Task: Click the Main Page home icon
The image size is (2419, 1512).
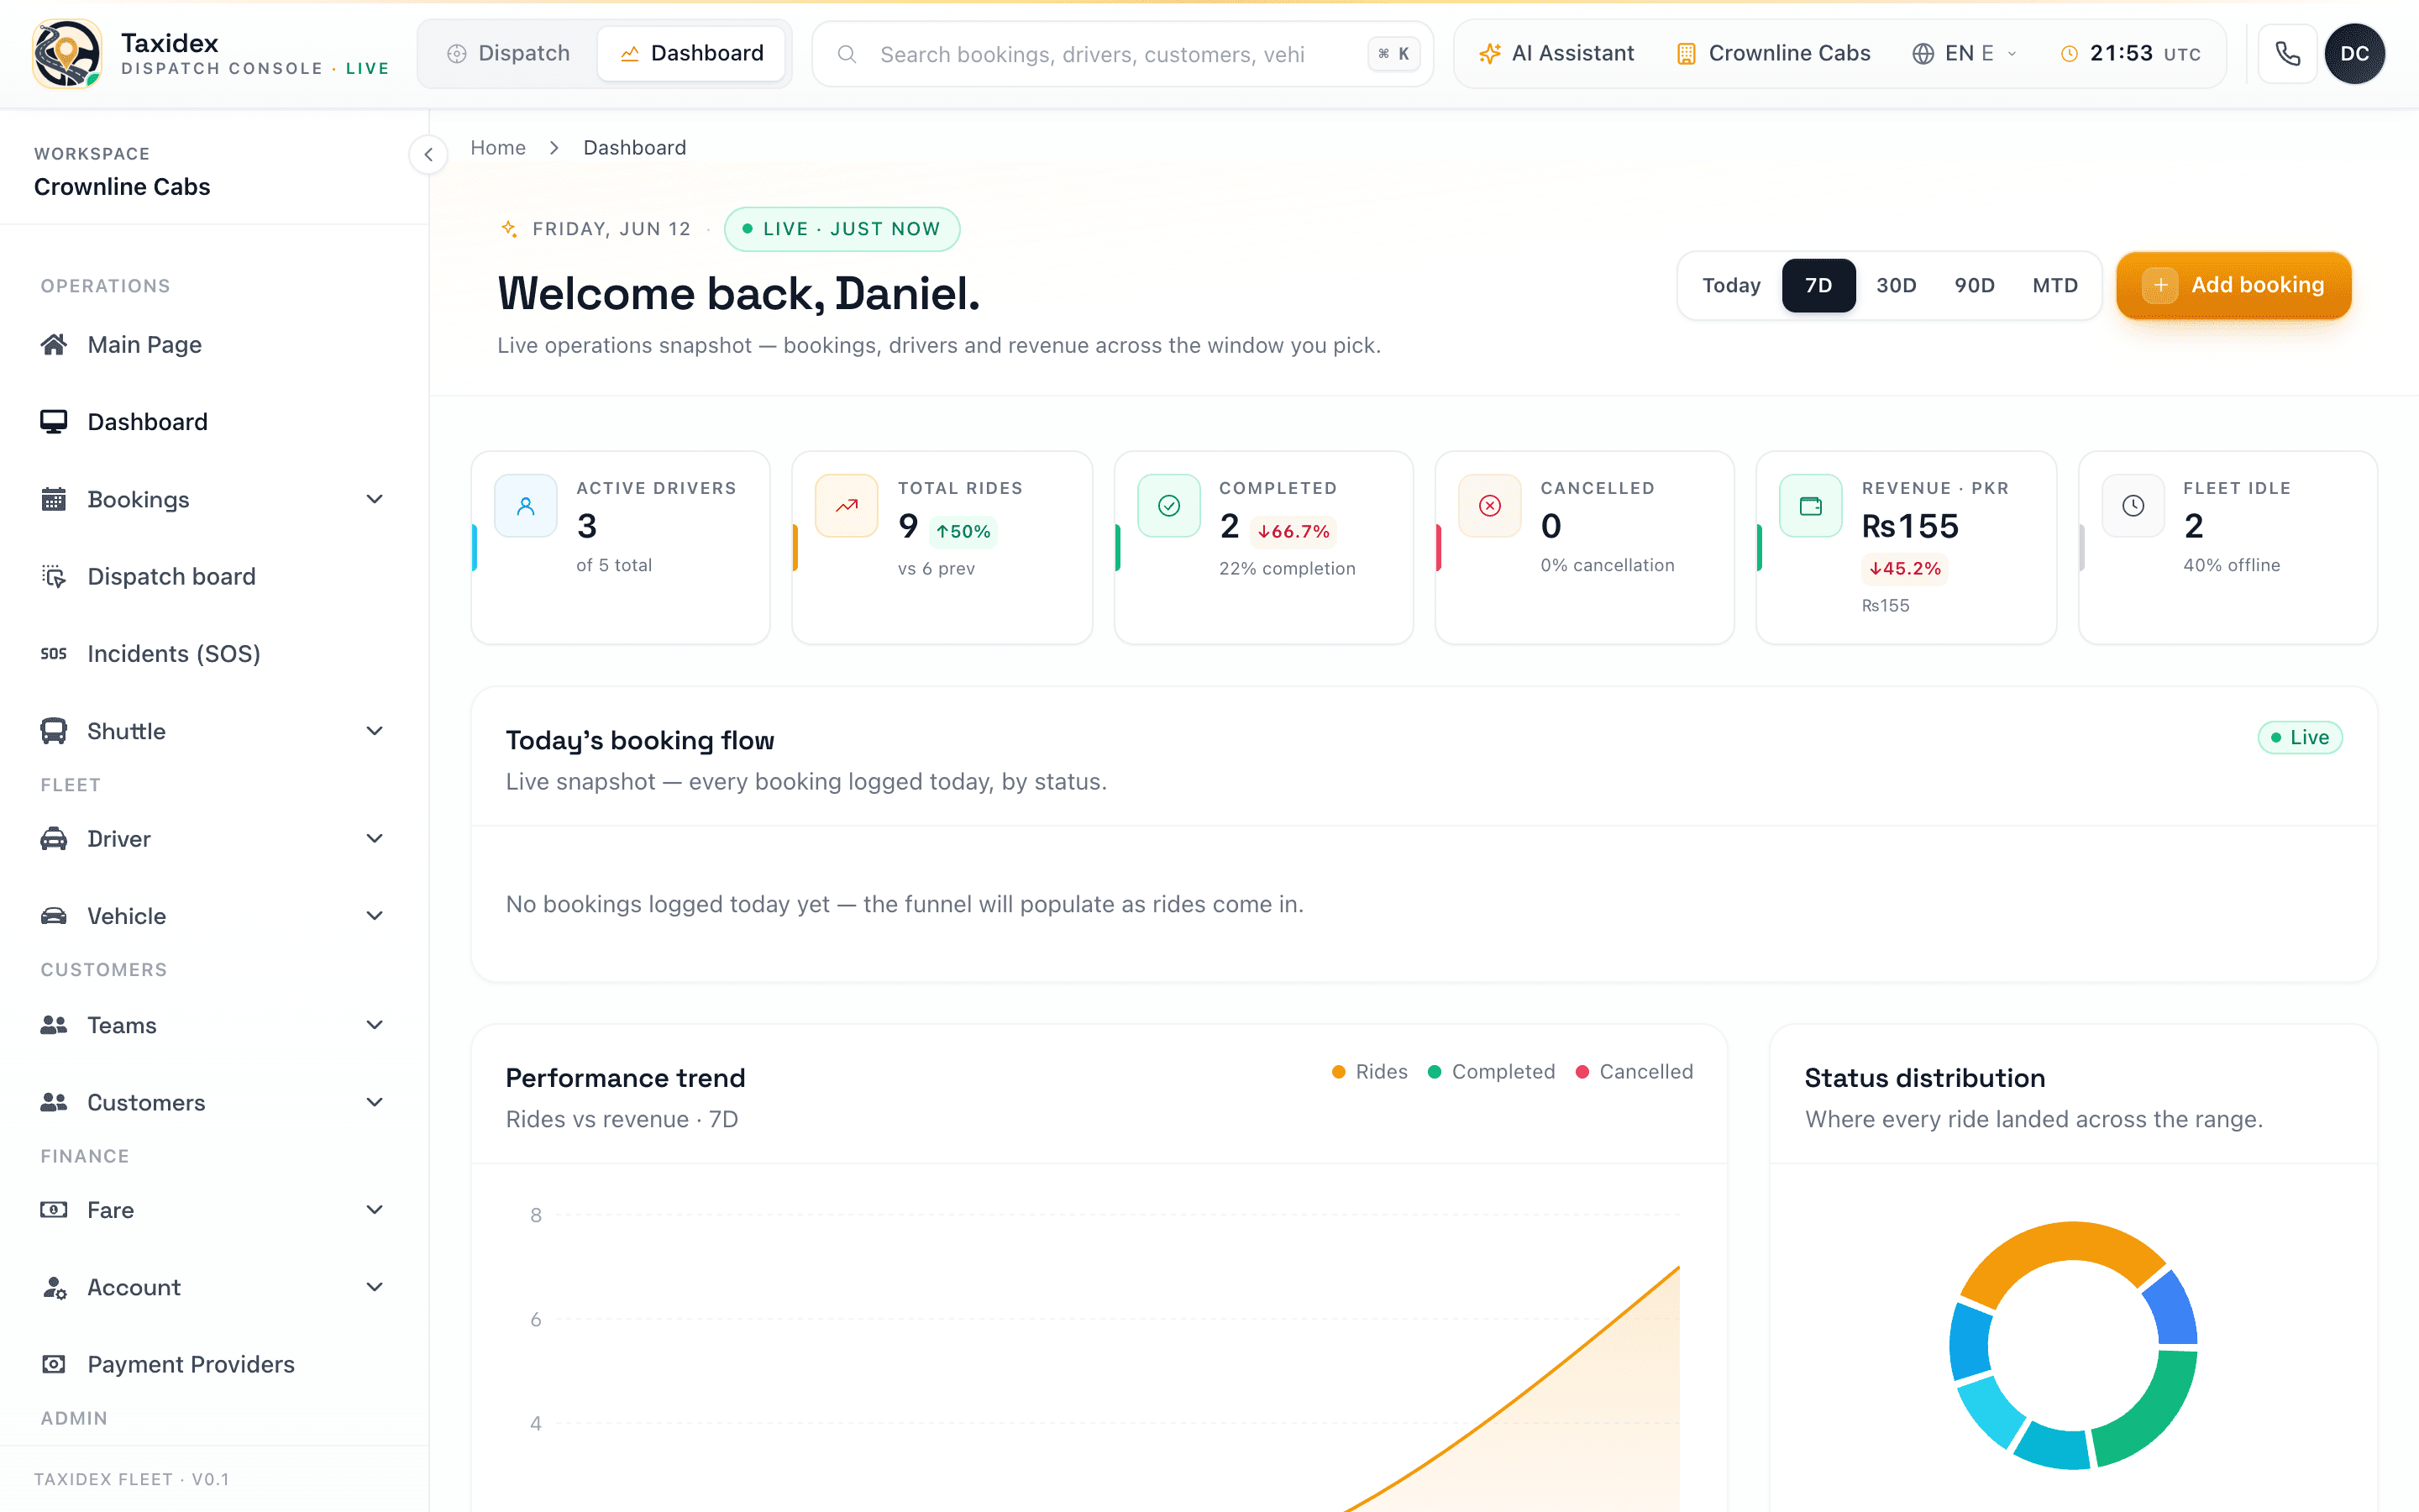Action: pos(54,345)
